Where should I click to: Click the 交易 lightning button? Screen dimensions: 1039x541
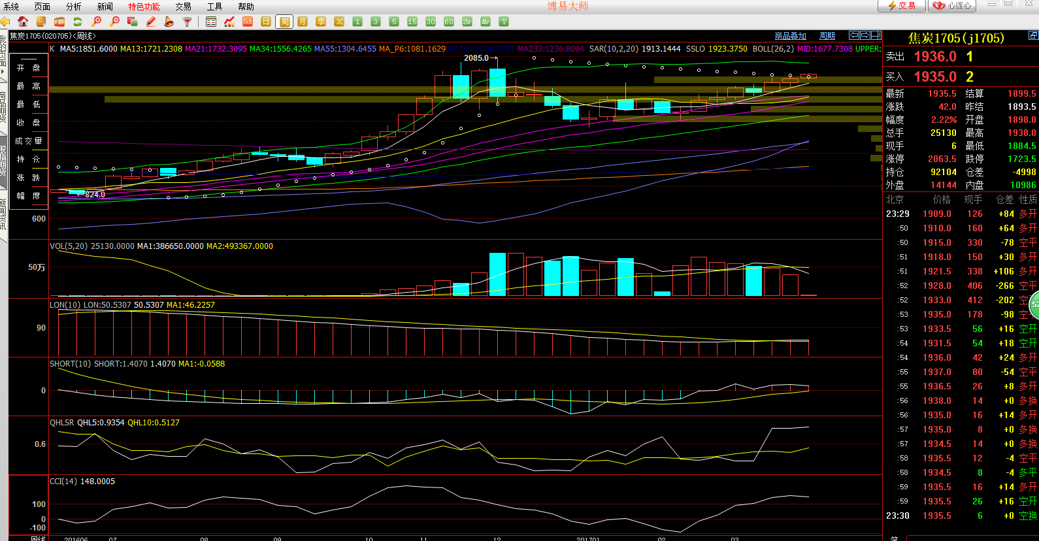[901, 5]
